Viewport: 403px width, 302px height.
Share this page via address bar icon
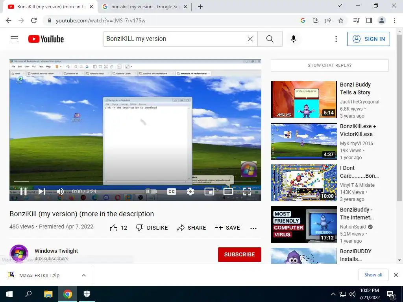point(328,20)
